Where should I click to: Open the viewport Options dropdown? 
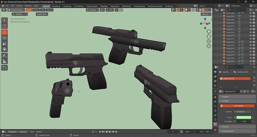(x=206, y=14)
